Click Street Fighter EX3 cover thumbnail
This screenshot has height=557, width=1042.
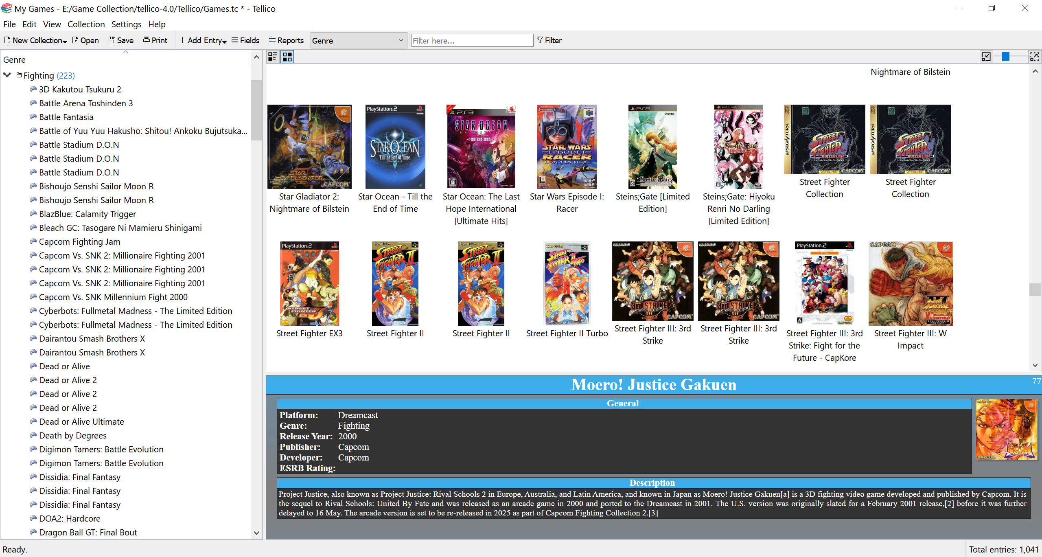click(309, 283)
